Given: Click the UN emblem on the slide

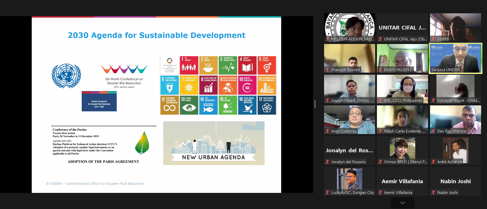Looking at the screenshot, I should (x=66, y=76).
